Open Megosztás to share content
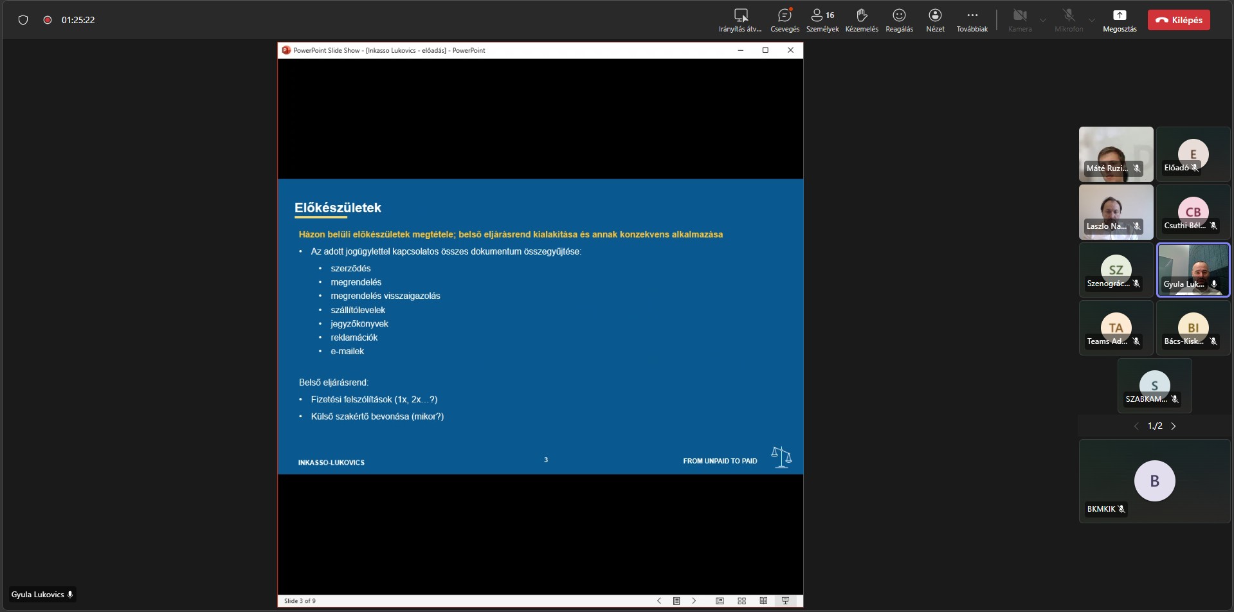The image size is (1234, 612). coord(1120,19)
